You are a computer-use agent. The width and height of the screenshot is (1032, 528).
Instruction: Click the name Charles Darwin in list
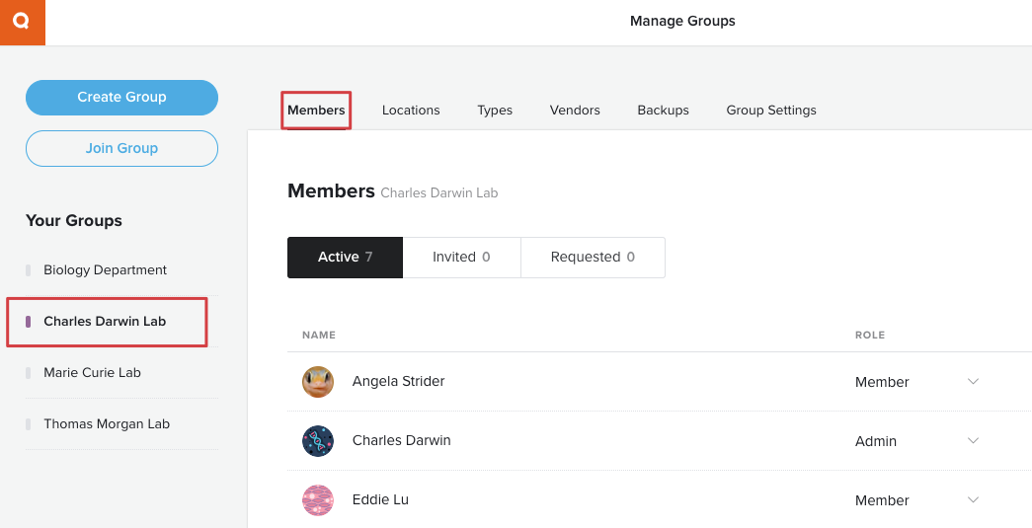pyautogui.click(x=402, y=440)
